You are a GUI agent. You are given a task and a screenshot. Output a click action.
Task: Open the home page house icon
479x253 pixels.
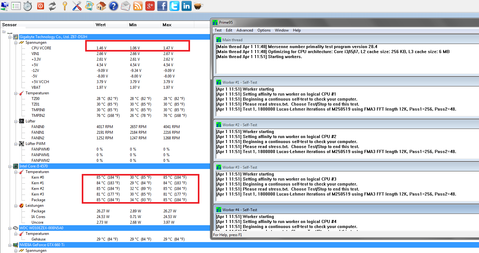tap(101, 6)
